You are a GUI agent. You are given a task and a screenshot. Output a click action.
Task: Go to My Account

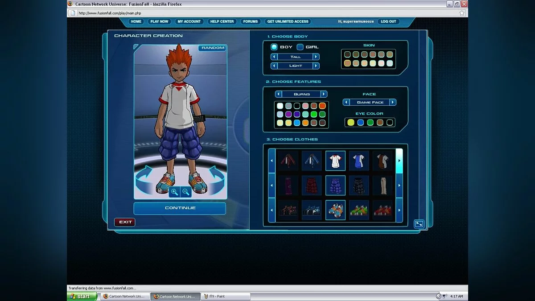tap(189, 21)
